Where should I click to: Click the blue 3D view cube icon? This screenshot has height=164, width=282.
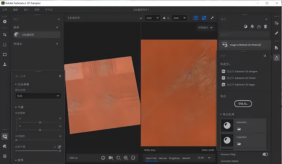point(196,18)
